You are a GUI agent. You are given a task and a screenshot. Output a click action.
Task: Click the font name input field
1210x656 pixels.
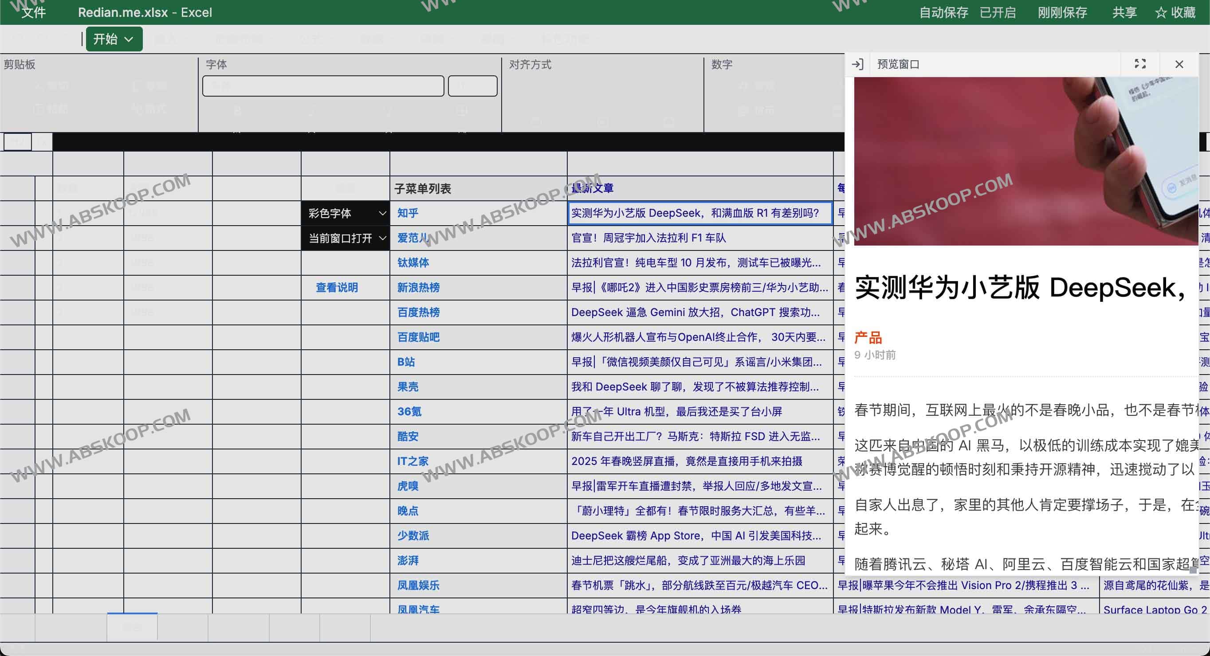pyautogui.click(x=323, y=86)
